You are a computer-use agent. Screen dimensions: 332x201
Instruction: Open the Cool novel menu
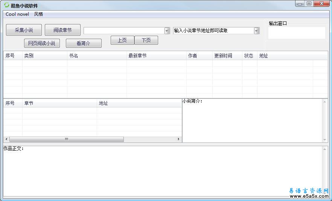tap(17, 14)
